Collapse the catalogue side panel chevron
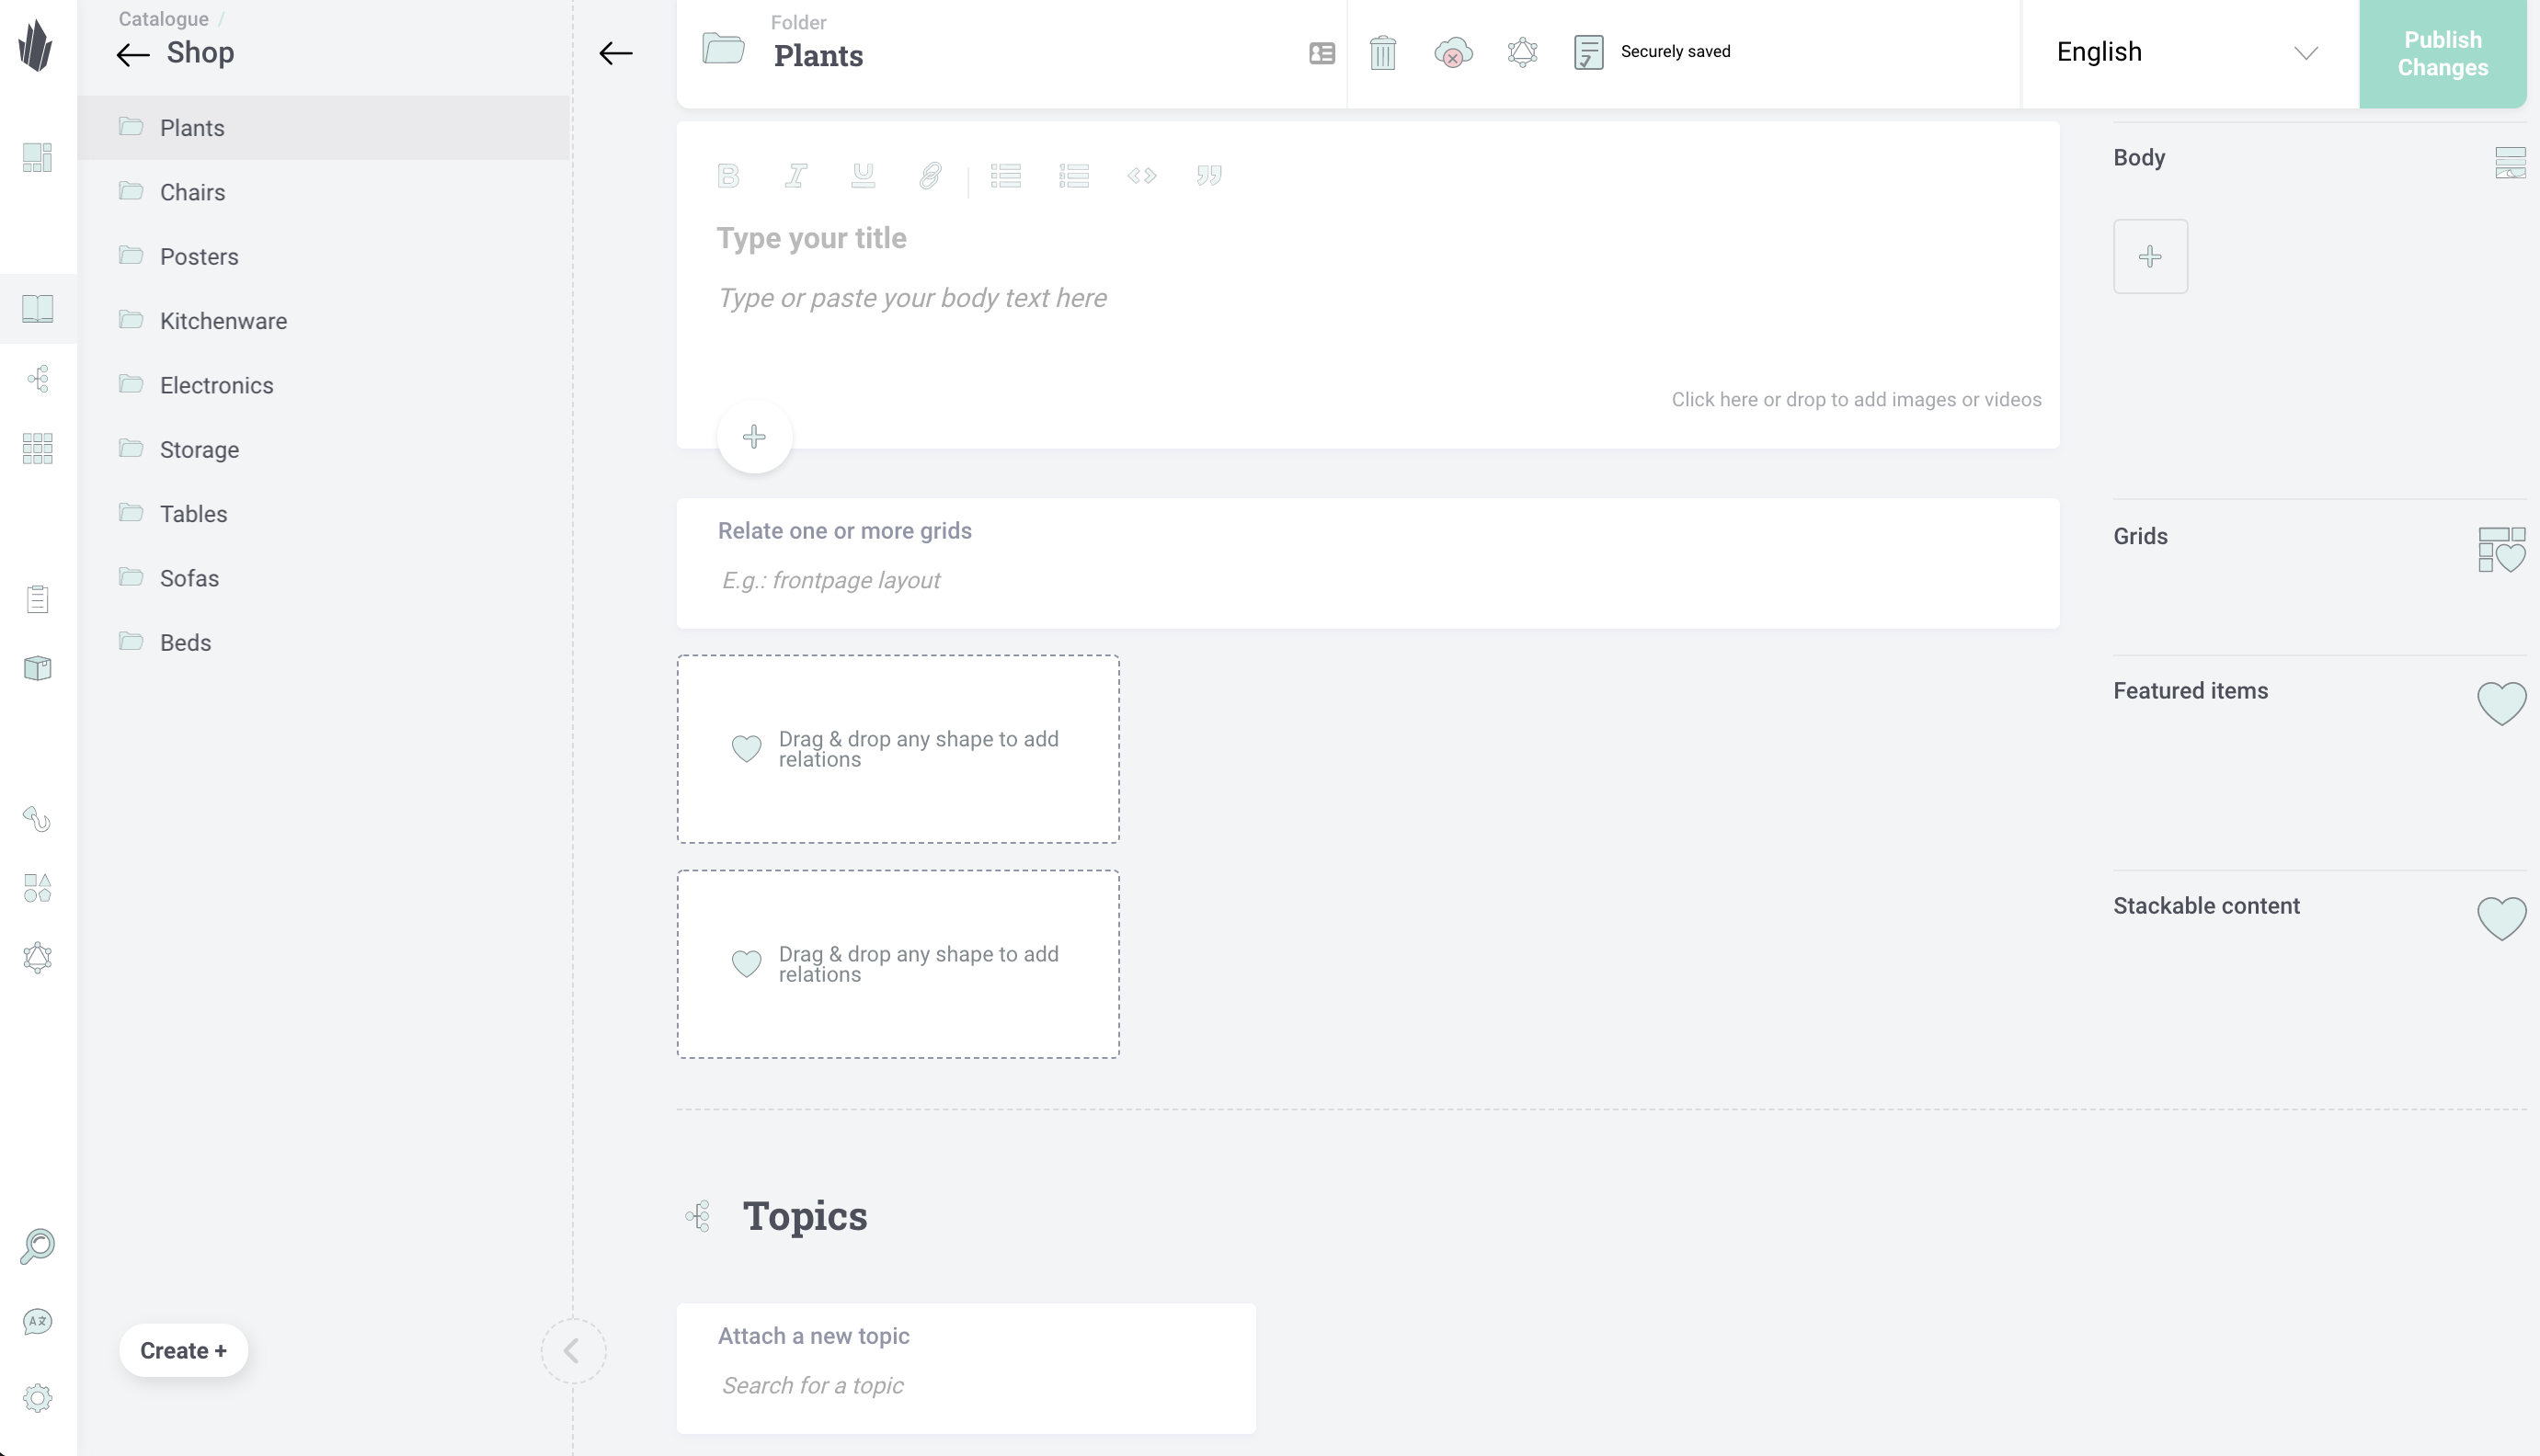 point(573,1351)
